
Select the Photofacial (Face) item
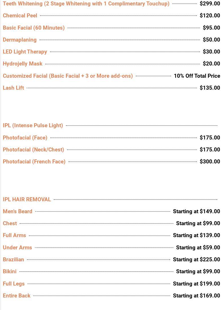tap(25, 138)
